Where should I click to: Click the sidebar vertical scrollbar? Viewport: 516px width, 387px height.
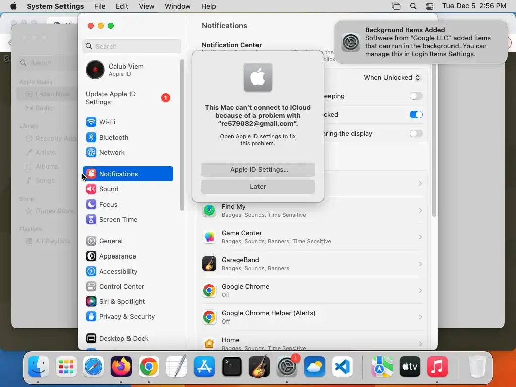tap(182, 135)
